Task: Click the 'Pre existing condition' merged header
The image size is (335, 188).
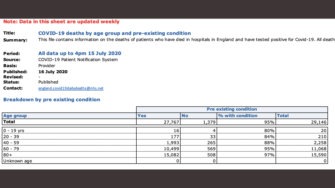Action: [x=232, y=109]
